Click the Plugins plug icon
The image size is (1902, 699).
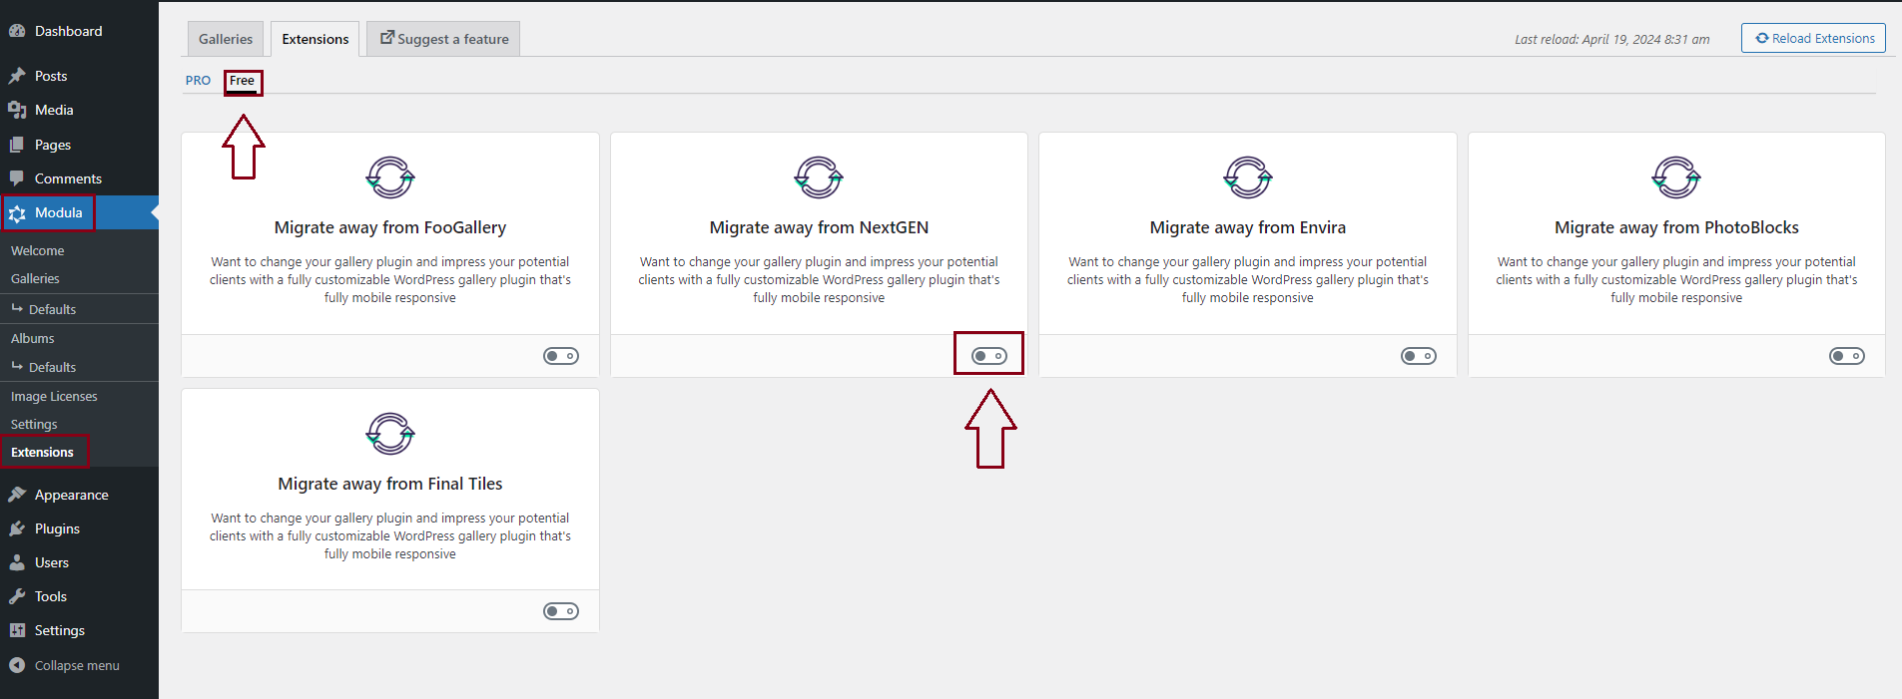pos(17,528)
